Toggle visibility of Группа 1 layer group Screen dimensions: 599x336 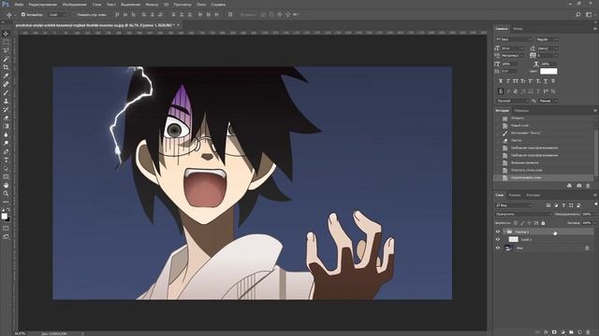click(x=498, y=231)
